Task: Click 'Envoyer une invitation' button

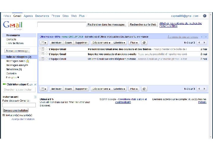Action: click(x=16, y=110)
